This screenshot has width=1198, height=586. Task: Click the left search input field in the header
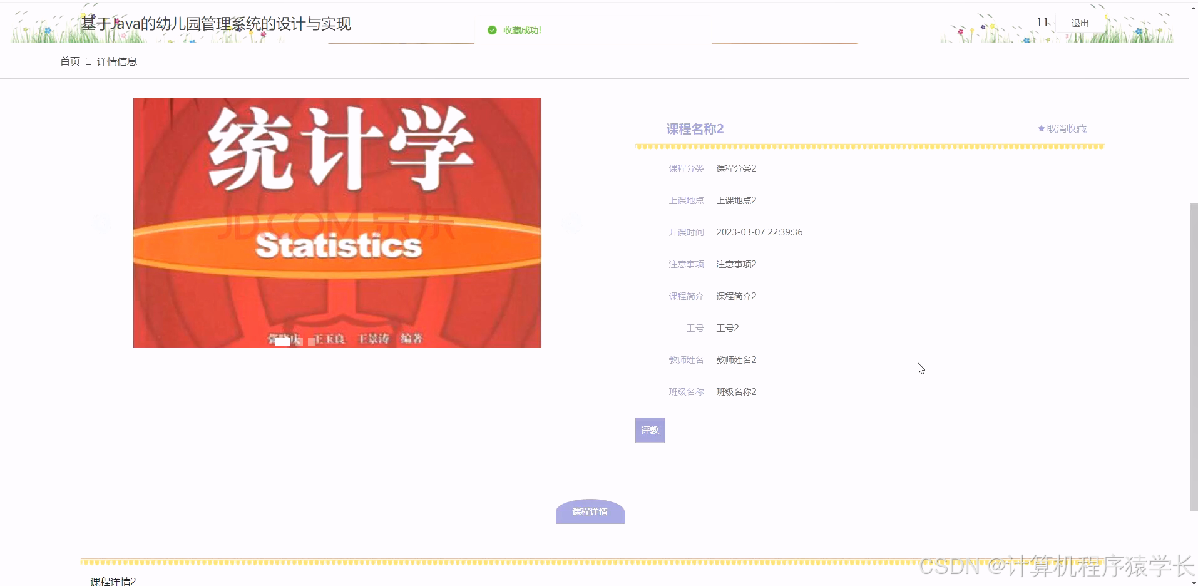click(401, 38)
